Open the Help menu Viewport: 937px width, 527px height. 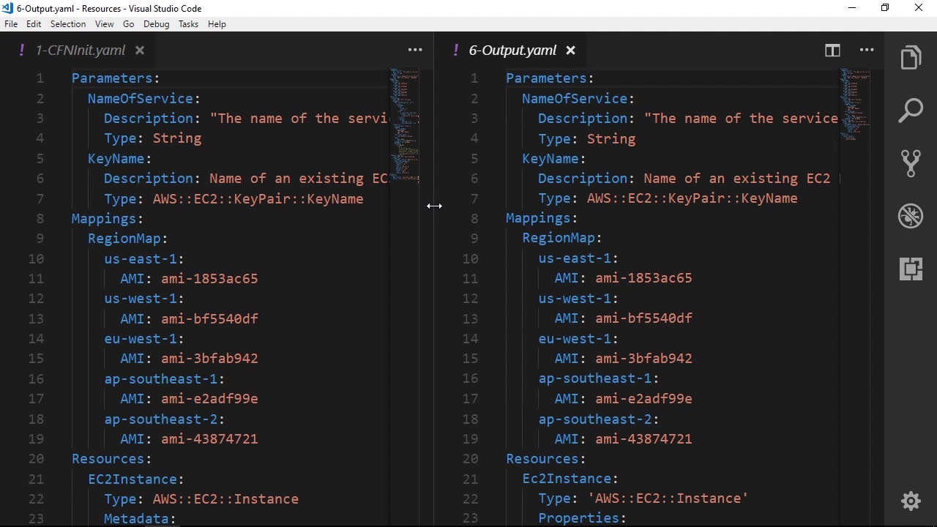pos(217,24)
